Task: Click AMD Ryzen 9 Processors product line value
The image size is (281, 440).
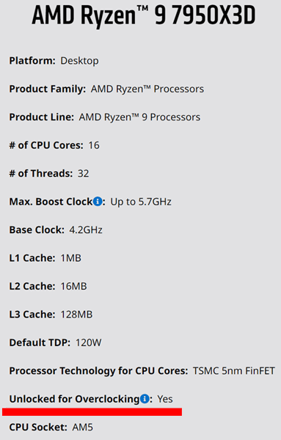Action: tap(139, 117)
